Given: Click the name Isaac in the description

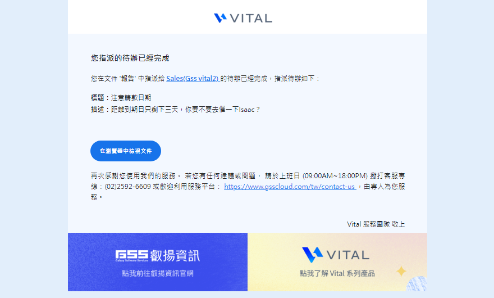Looking at the screenshot, I should 246,110.
